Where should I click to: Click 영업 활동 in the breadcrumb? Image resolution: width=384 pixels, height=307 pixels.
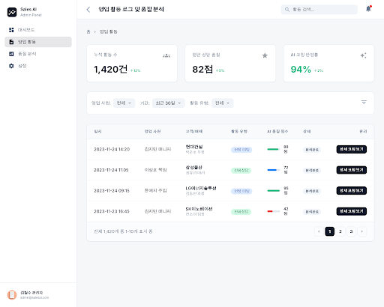tap(109, 31)
